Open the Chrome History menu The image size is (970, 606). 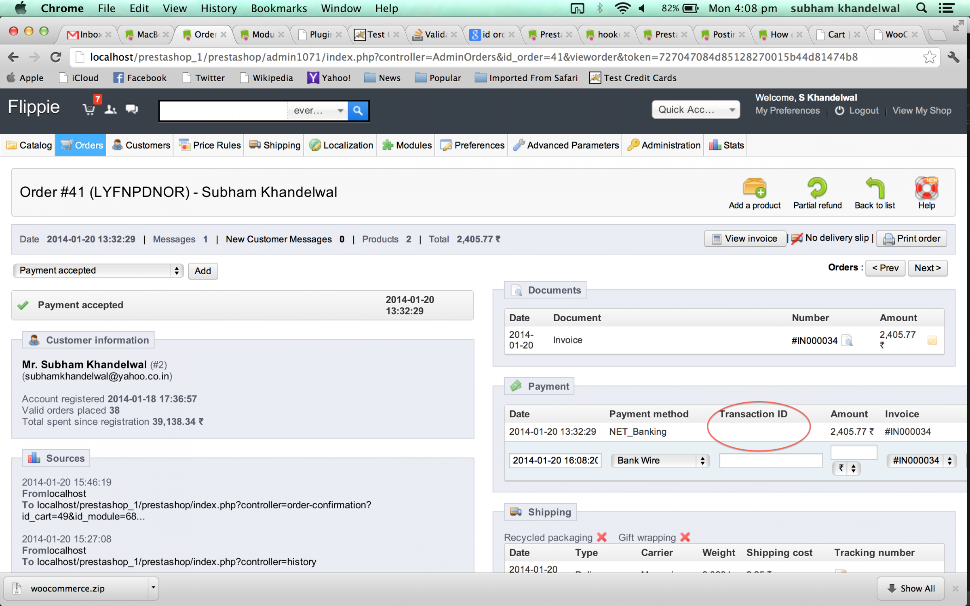click(x=219, y=8)
